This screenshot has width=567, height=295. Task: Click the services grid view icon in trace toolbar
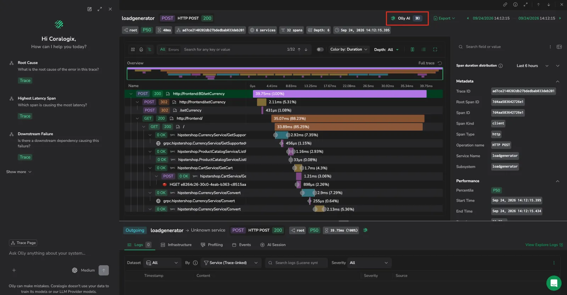point(133,50)
